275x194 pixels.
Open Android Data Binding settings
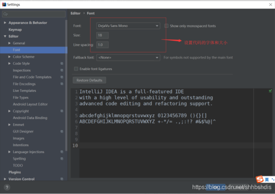pyautogui.click(x=30, y=118)
